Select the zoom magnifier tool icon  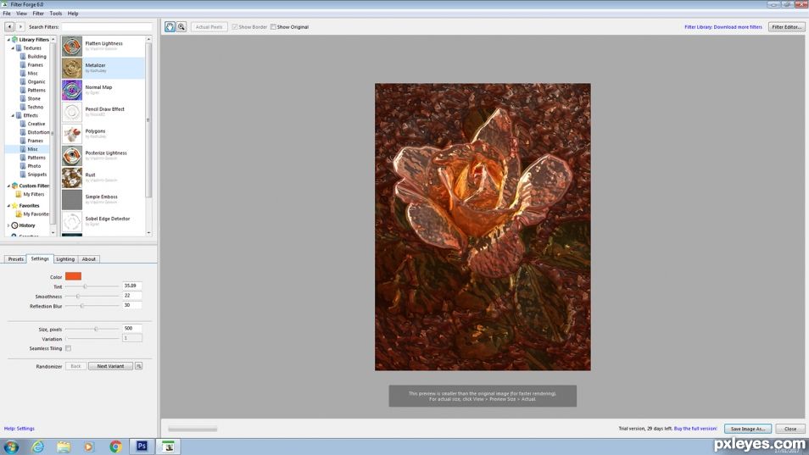(181, 27)
